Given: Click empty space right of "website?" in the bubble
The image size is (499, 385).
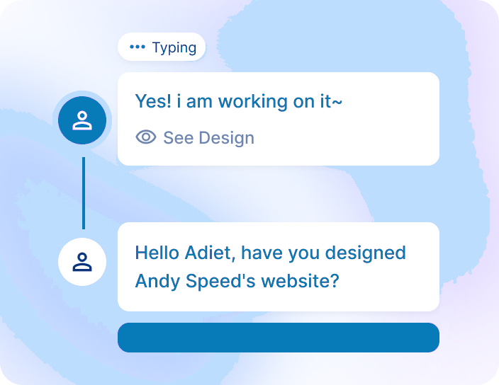Looking at the screenshot, I should (390, 281).
